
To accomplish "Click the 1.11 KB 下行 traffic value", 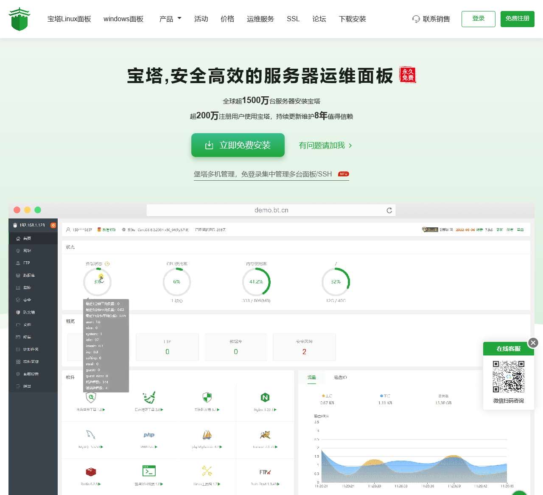I will click(385, 403).
